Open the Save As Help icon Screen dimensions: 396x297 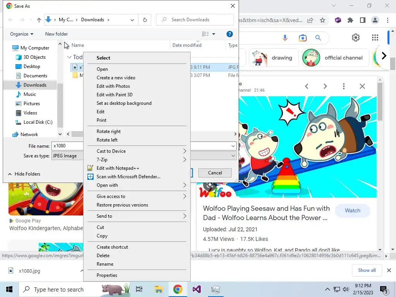point(229,34)
